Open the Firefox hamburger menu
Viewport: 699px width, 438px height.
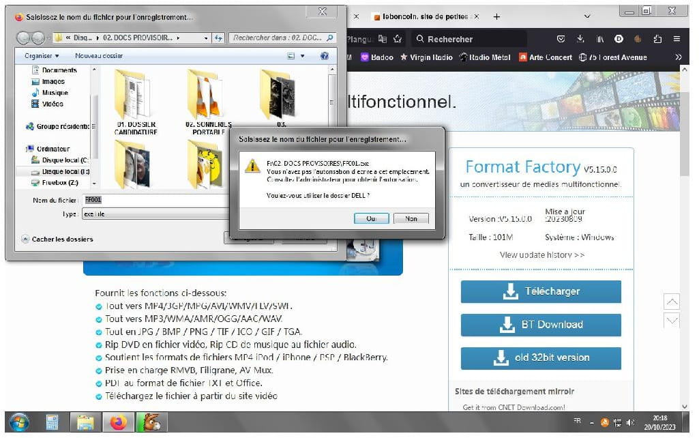676,40
